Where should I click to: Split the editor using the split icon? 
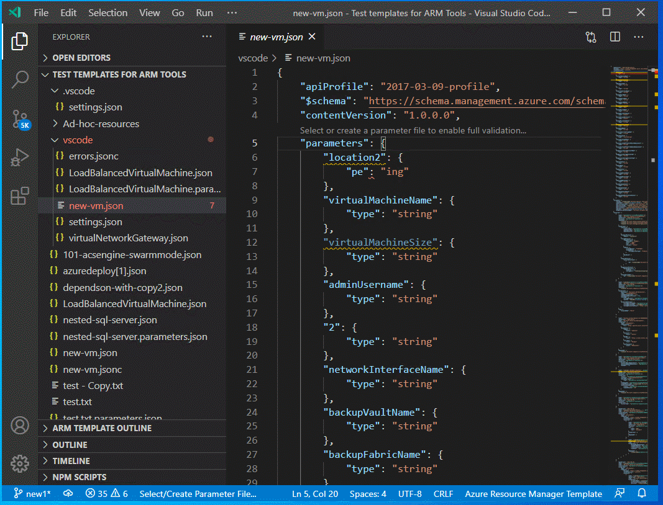(x=615, y=37)
